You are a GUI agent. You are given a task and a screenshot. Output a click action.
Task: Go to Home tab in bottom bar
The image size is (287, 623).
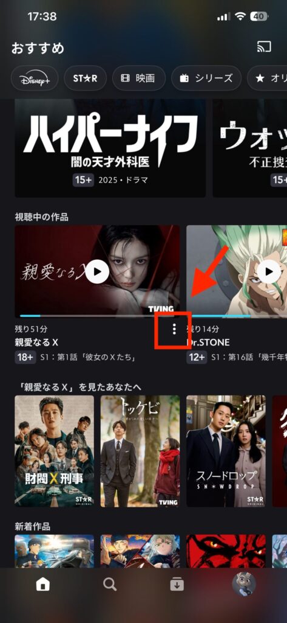click(43, 584)
